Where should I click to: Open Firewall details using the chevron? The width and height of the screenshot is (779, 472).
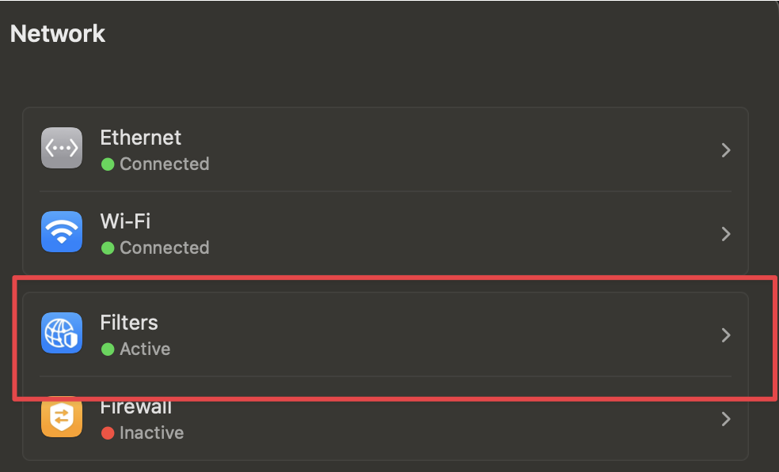click(726, 419)
